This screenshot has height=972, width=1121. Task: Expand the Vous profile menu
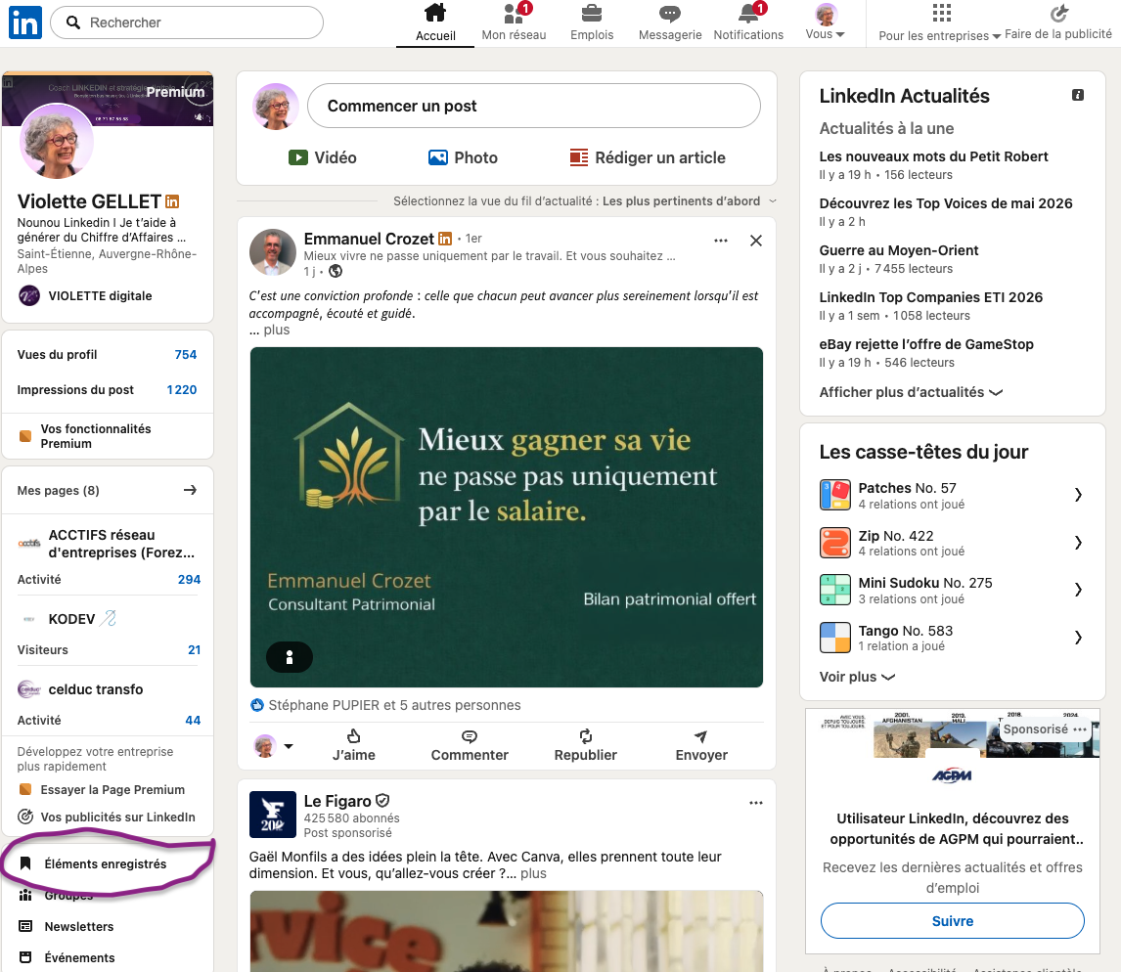click(x=825, y=23)
